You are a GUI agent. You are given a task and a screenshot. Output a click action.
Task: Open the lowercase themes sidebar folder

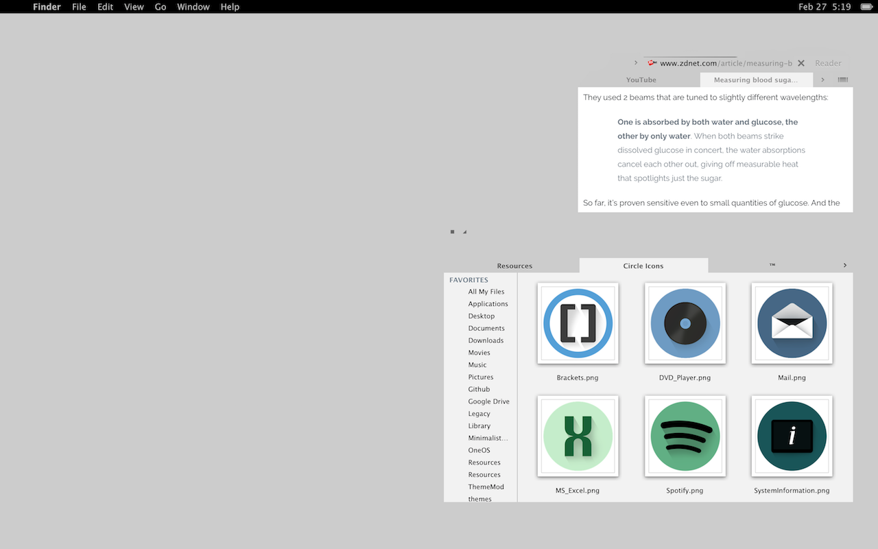click(480, 499)
